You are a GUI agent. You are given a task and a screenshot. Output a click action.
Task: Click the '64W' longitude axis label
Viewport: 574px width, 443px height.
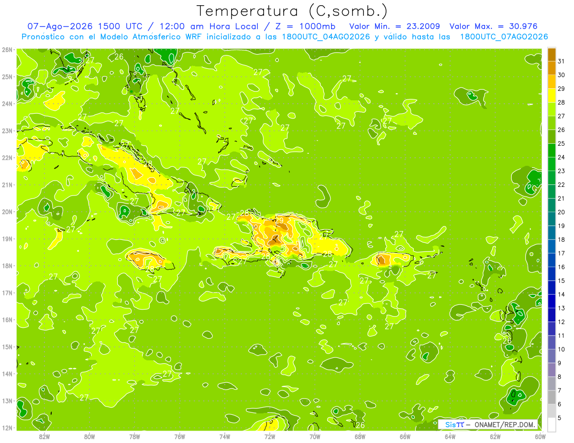450,436
